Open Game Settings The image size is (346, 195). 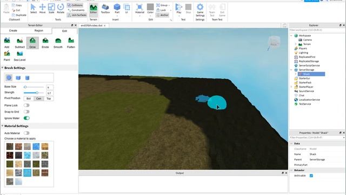point(200,10)
